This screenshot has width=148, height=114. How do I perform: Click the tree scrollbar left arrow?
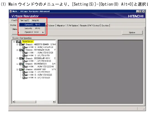[14, 102]
